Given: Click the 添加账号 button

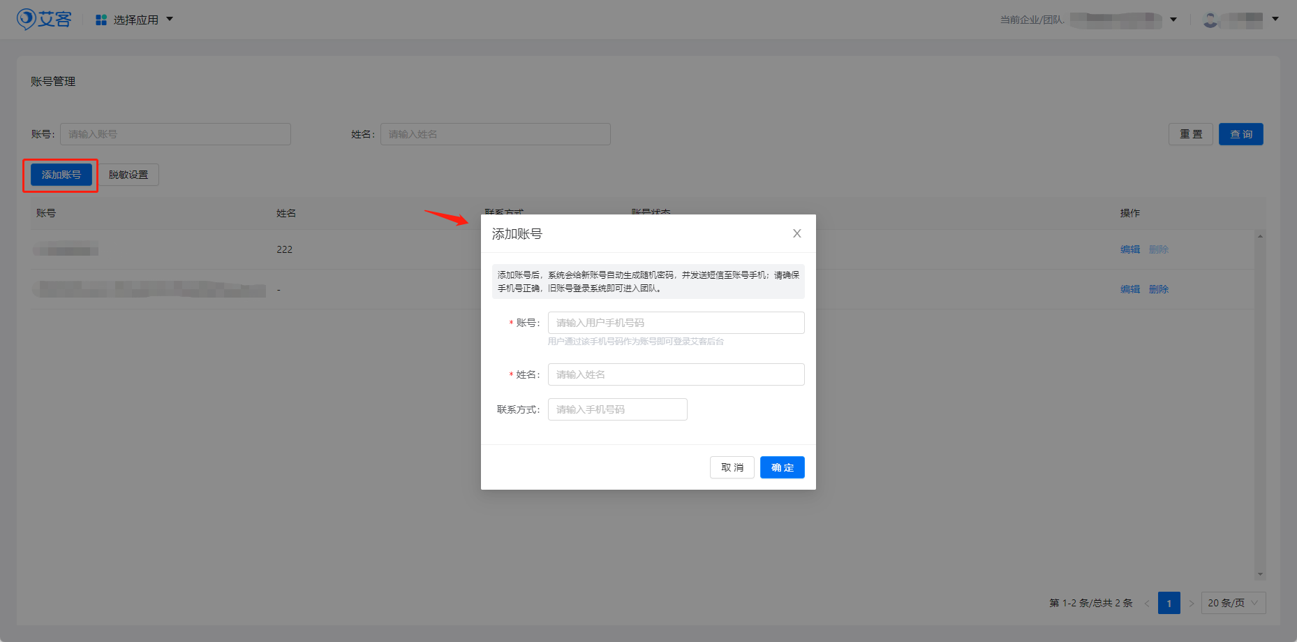Looking at the screenshot, I should pos(61,175).
